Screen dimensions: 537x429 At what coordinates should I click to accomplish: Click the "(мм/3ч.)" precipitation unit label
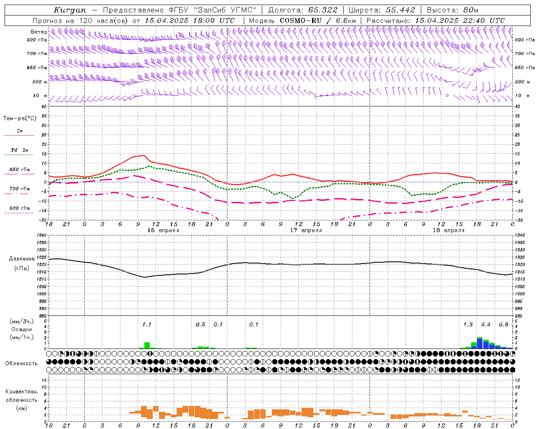pyautogui.click(x=22, y=321)
